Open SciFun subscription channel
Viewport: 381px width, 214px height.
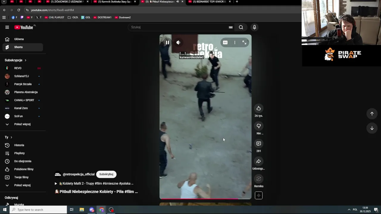coord(23,116)
